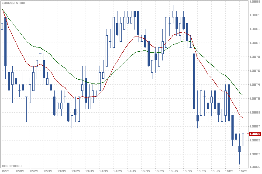Click the 1.3888 price axis label
The height and width of the screenshot is (174, 262).
point(255,1)
